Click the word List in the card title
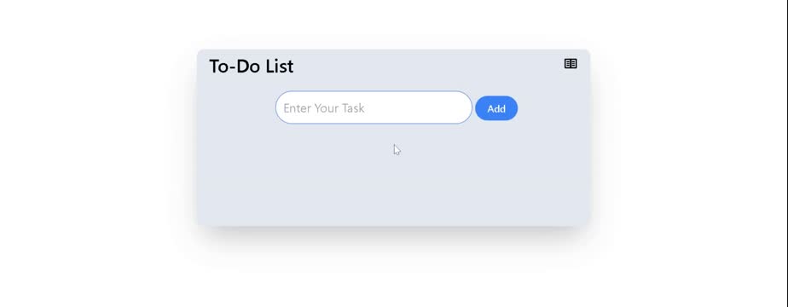 click(280, 67)
